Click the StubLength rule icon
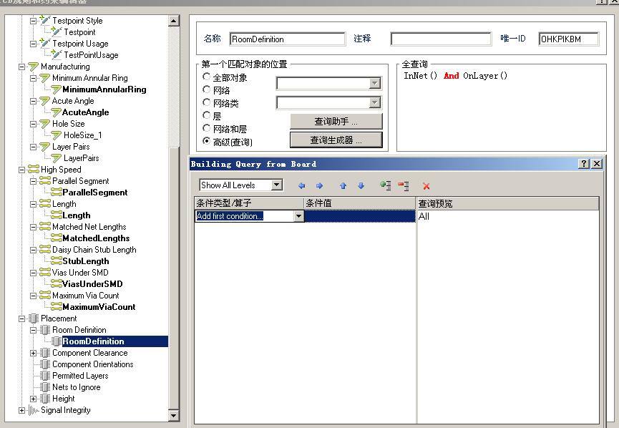The height and width of the screenshot is (428, 619). 57,261
